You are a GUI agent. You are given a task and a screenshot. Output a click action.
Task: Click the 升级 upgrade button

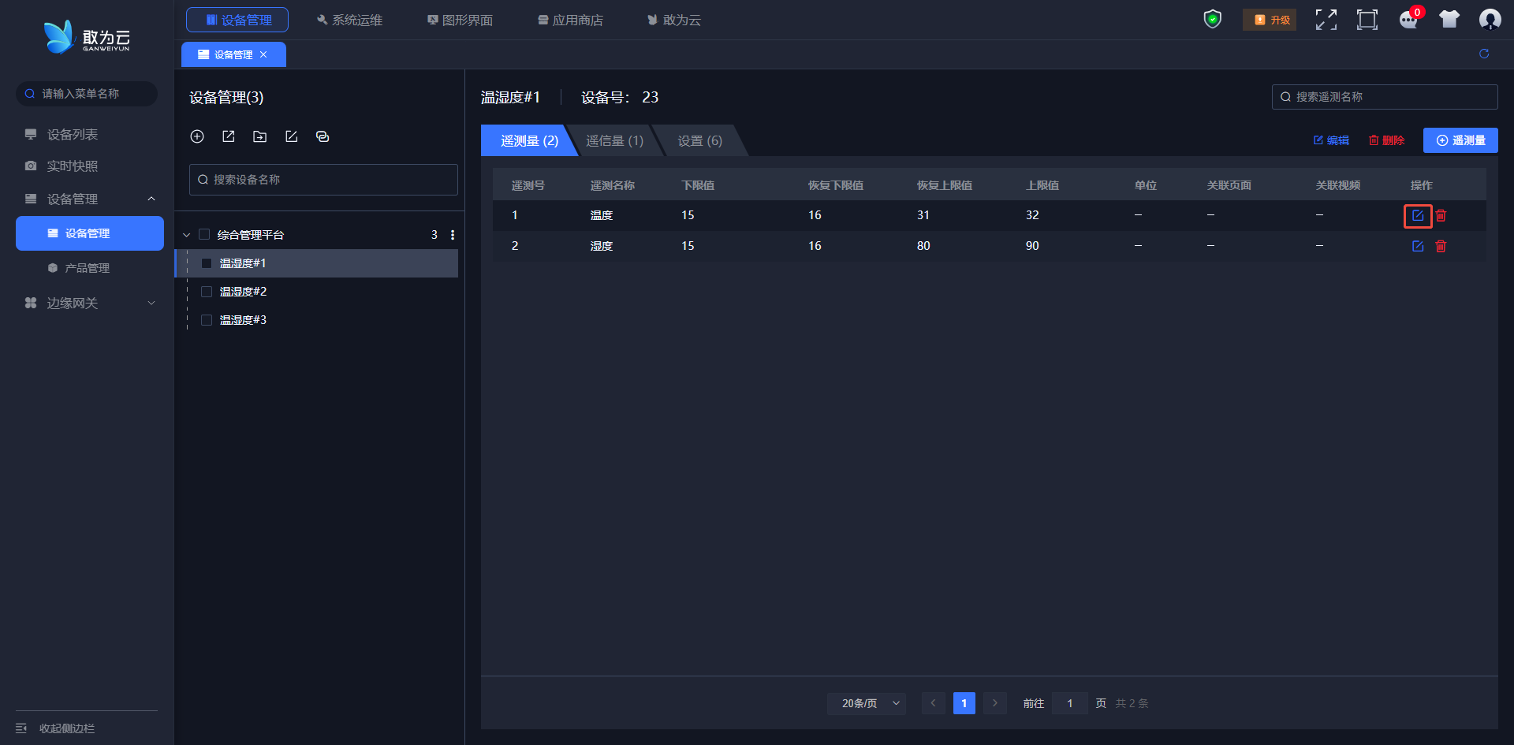(1270, 20)
